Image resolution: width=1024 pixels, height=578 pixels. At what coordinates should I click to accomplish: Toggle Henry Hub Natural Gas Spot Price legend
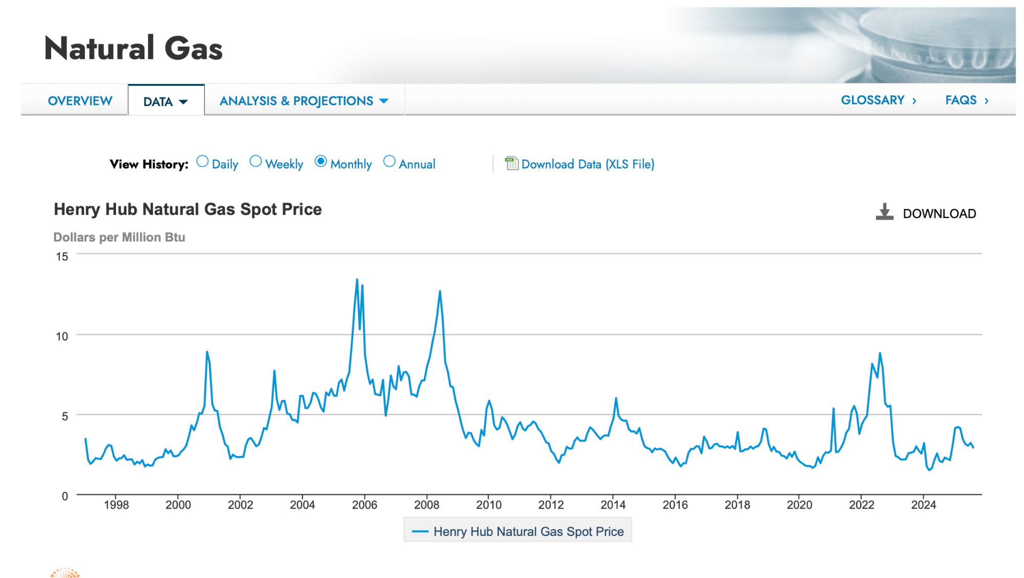point(528,531)
